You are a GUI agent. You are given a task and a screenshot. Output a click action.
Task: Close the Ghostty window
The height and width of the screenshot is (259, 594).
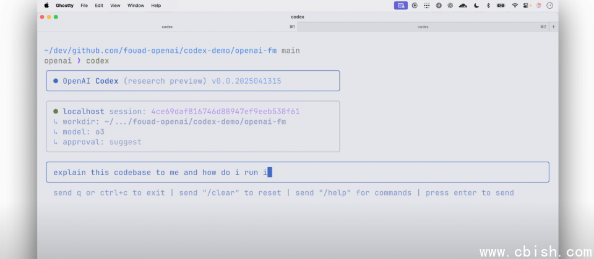42,17
